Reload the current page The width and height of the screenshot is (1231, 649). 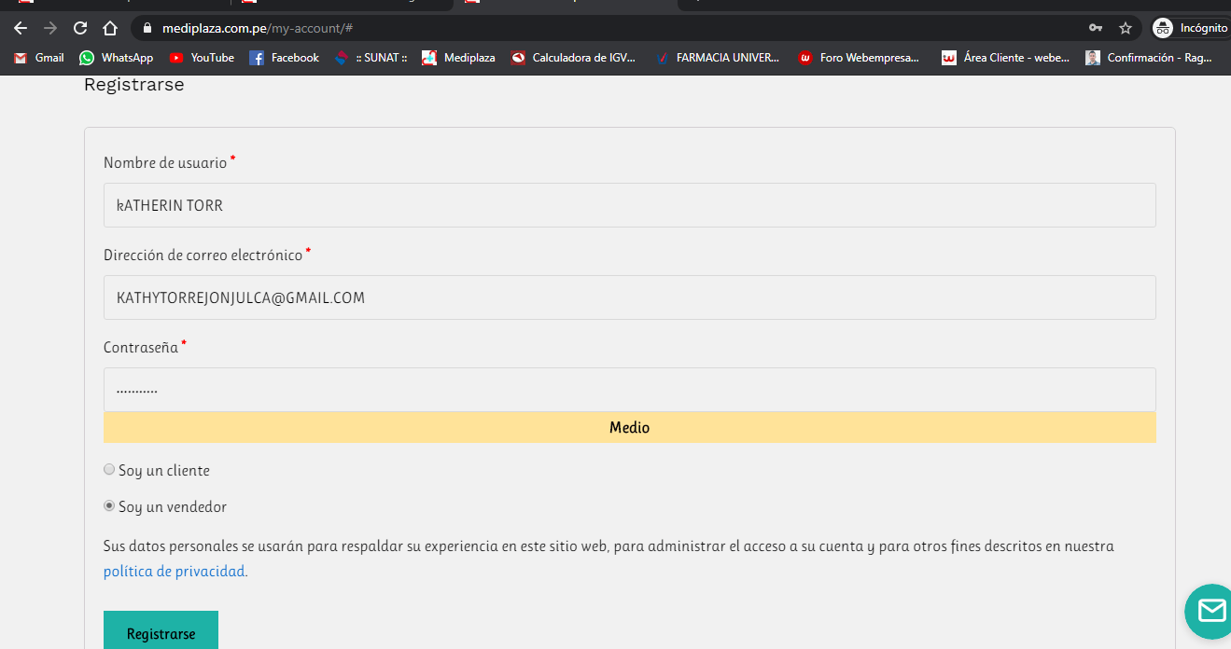coord(80,28)
